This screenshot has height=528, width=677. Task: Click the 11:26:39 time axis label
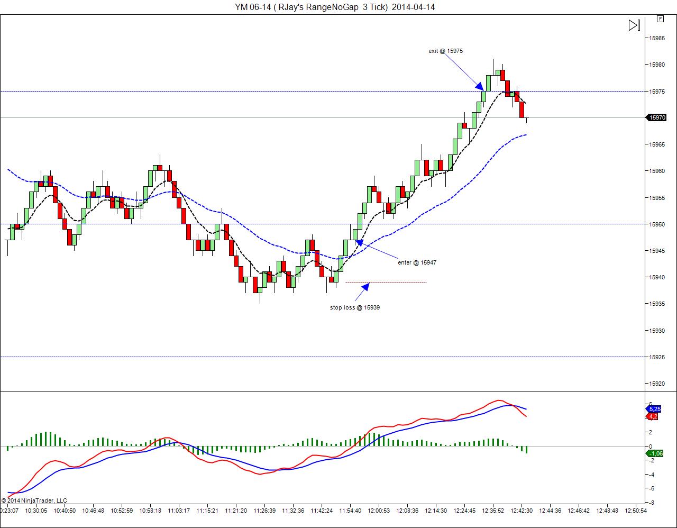[264, 511]
